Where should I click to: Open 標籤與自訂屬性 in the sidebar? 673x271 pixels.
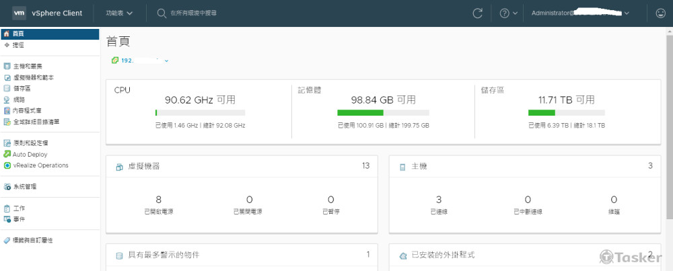pos(32,240)
